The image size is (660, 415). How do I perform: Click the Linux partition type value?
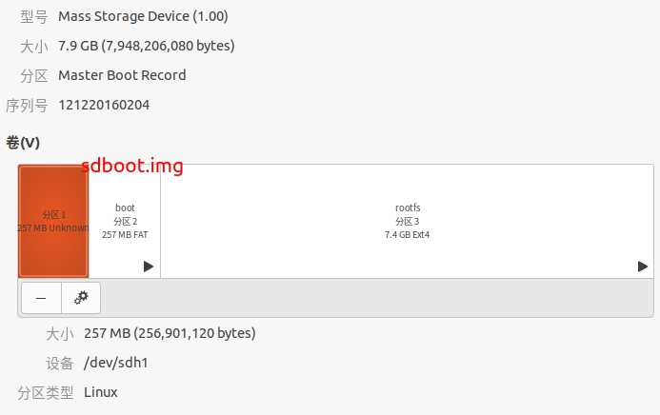(101, 392)
